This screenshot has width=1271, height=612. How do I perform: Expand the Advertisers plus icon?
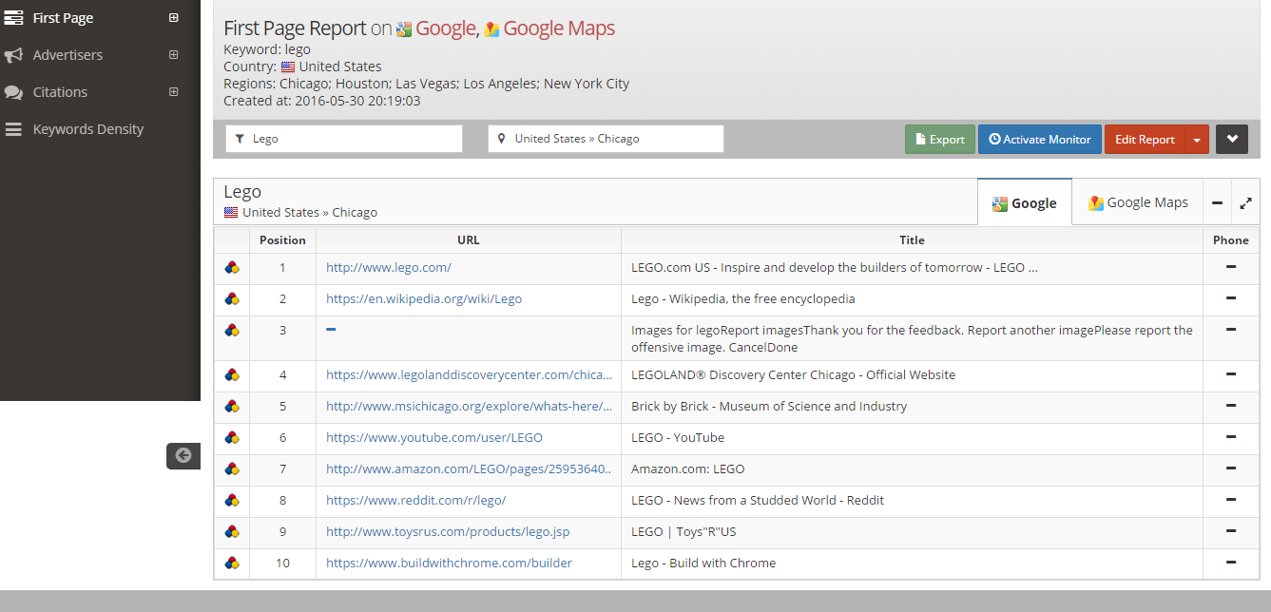pos(173,55)
